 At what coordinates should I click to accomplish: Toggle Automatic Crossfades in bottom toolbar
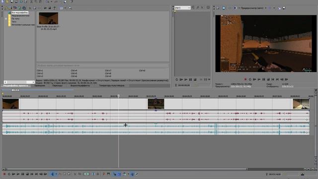point(119,174)
